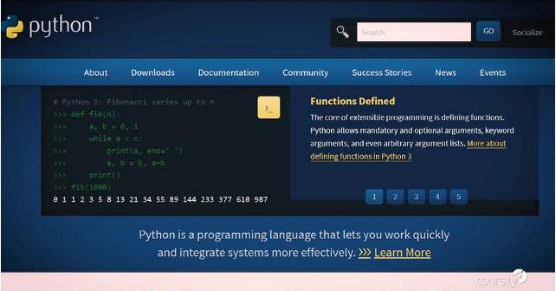This screenshot has height=291, width=556.
Task: Select carousel slide 4
Action: click(x=437, y=196)
